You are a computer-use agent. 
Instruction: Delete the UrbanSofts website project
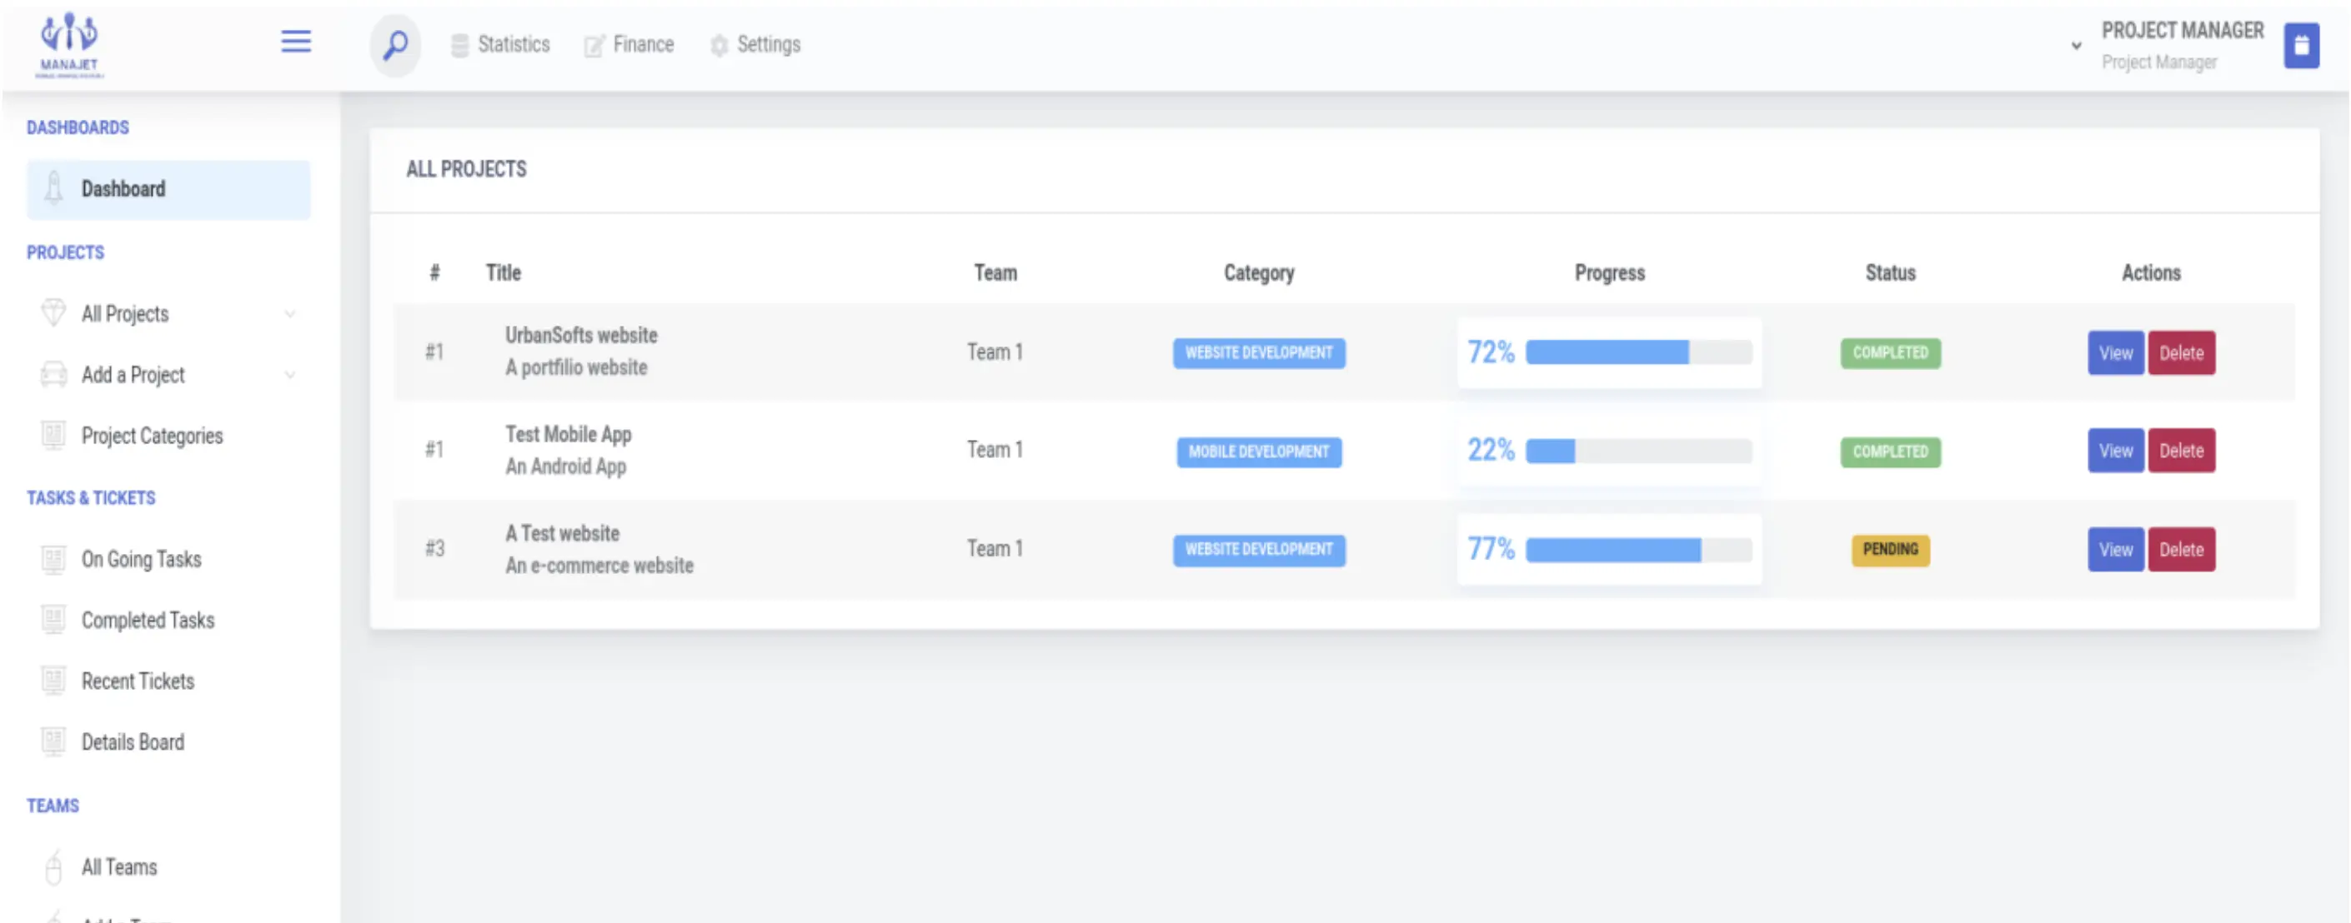tap(2181, 353)
